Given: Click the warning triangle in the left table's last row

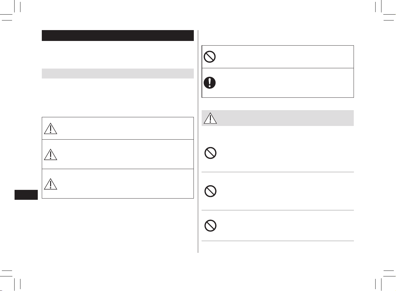Looking at the screenshot, I should (x=50, y=184).
